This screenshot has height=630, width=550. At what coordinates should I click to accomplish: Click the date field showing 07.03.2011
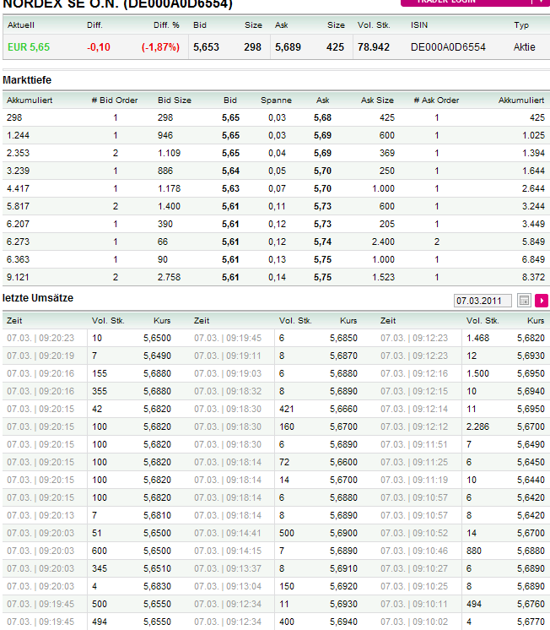[x=483, y=301]
